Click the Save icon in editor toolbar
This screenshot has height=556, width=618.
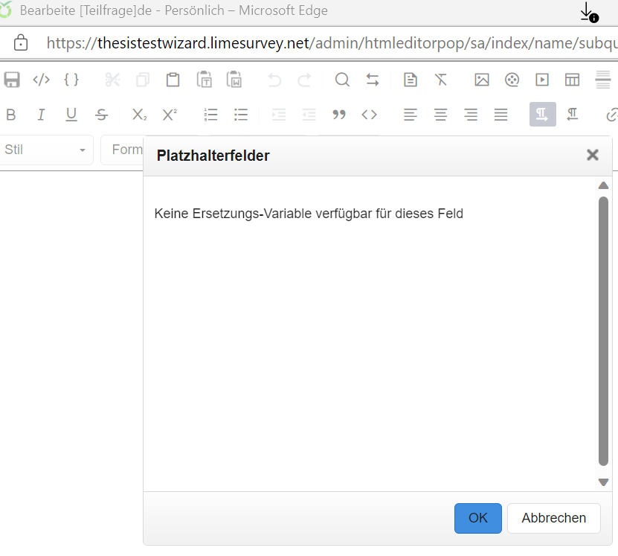click(12, 80)
